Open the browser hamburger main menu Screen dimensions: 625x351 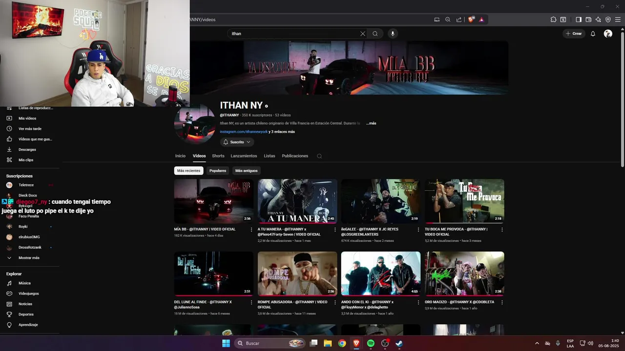(618, 19)
